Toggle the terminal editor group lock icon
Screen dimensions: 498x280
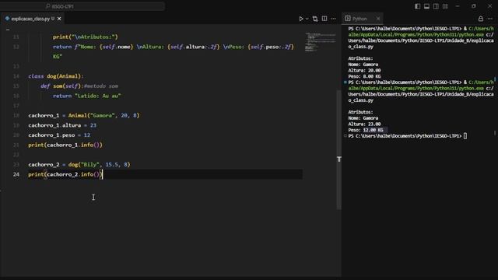[x=481, y=19]
